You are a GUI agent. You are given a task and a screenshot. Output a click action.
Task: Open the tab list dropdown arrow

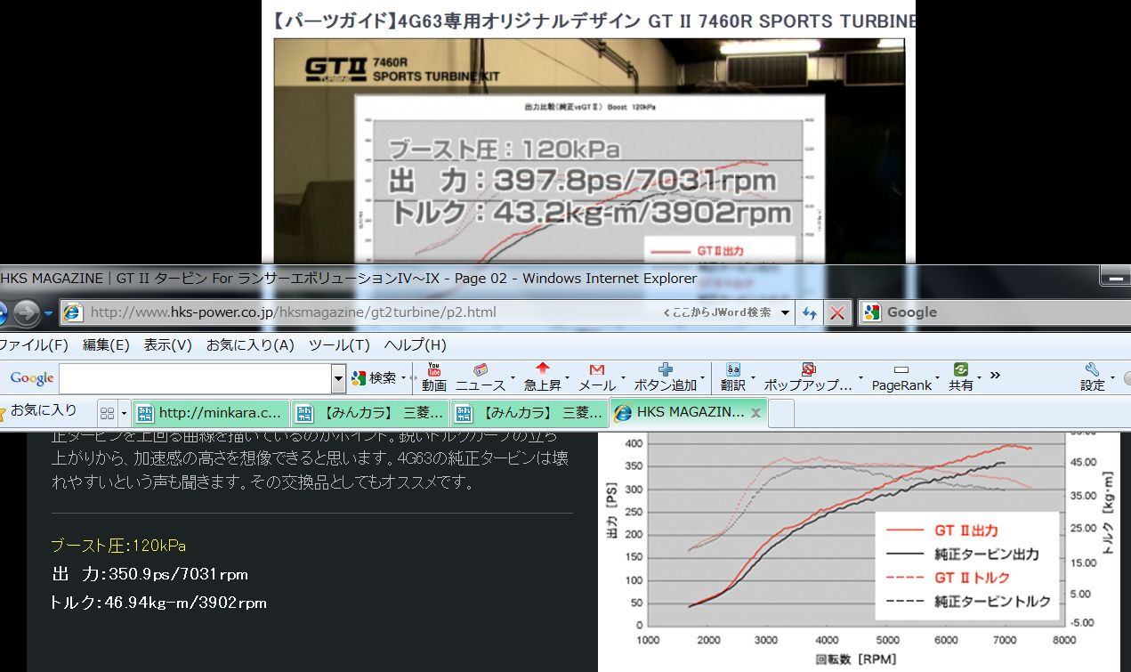pyautogui.click(x=124, y=414)
